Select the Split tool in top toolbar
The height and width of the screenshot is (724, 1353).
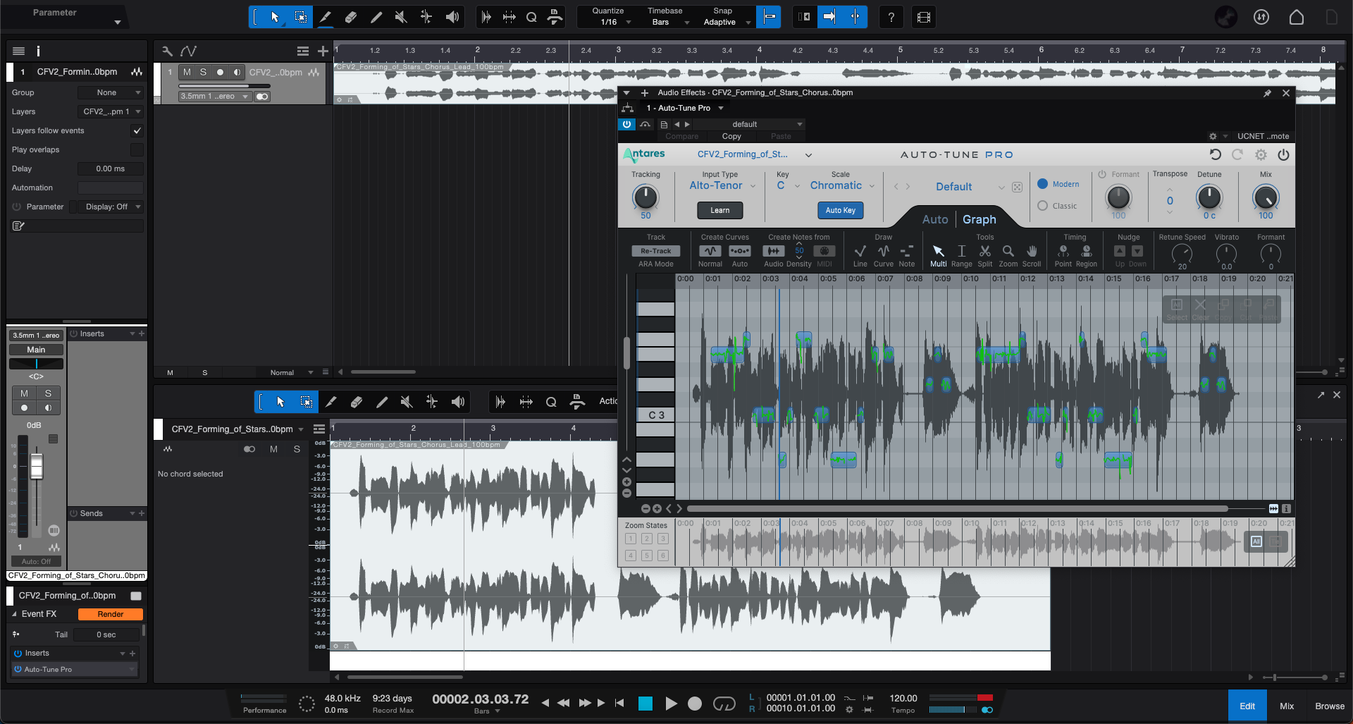[x=325, y=17]
